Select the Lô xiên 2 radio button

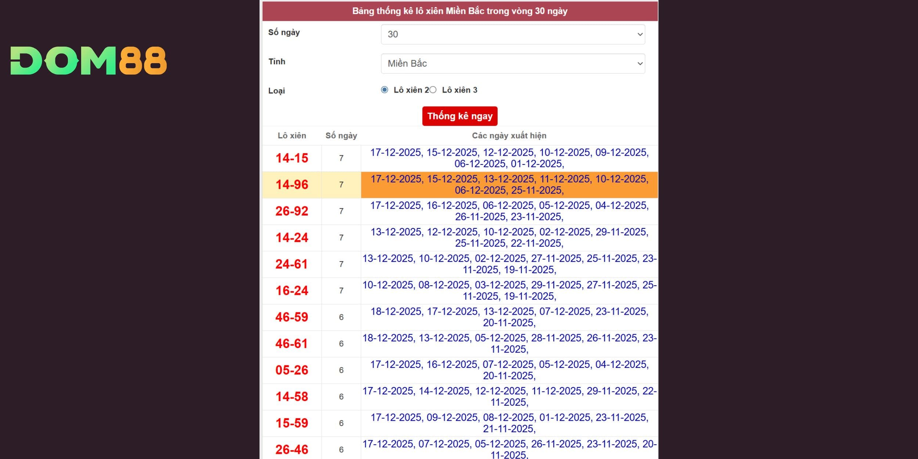[384, 90]
